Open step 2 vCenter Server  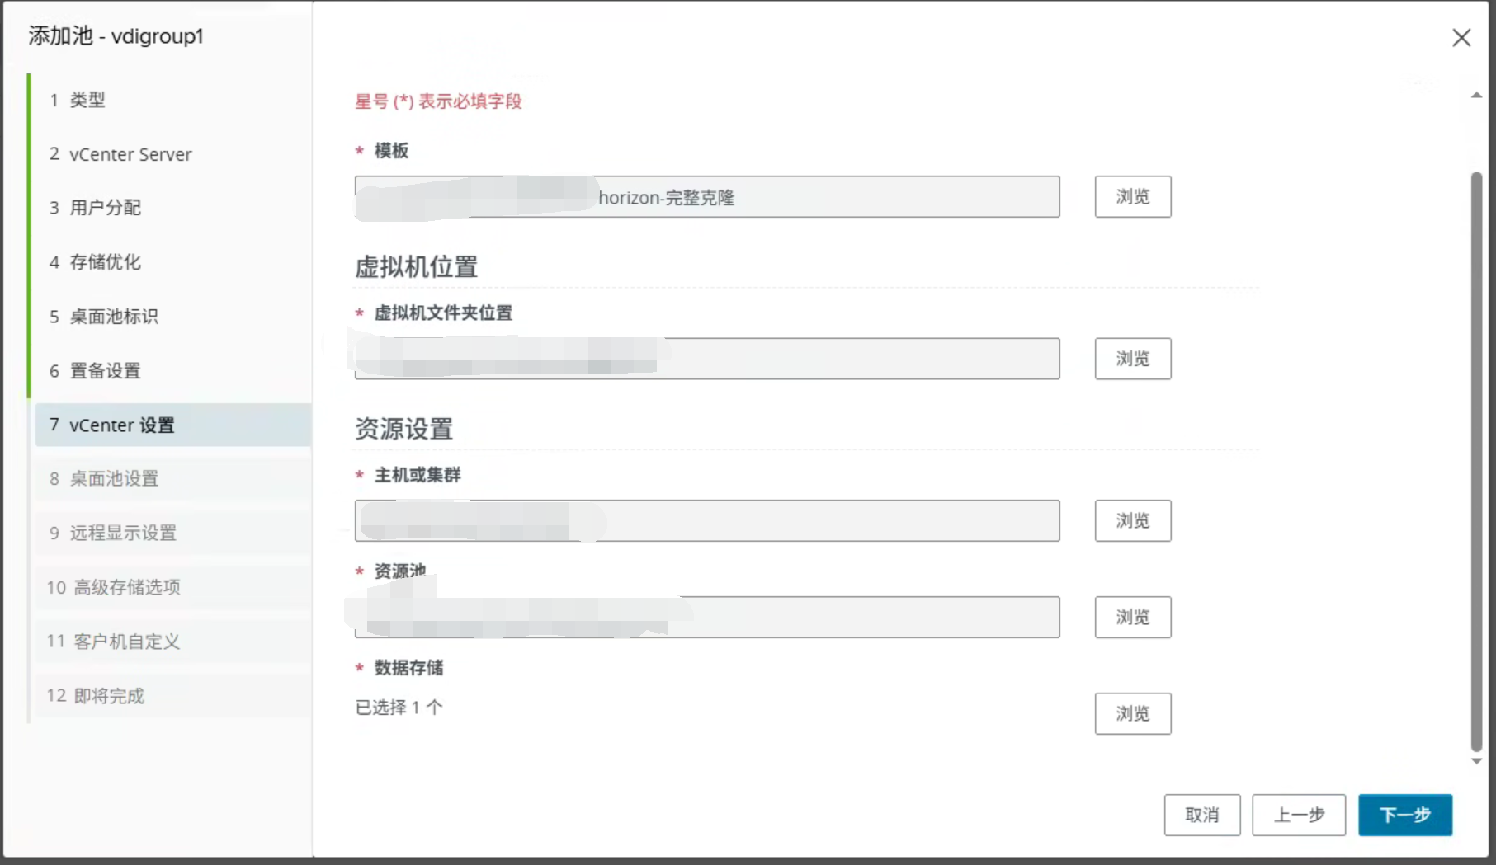pos(173,154)
